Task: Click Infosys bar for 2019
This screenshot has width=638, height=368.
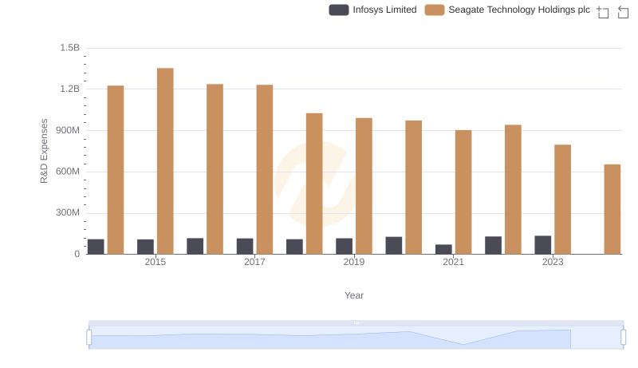Action: [345, 247]
